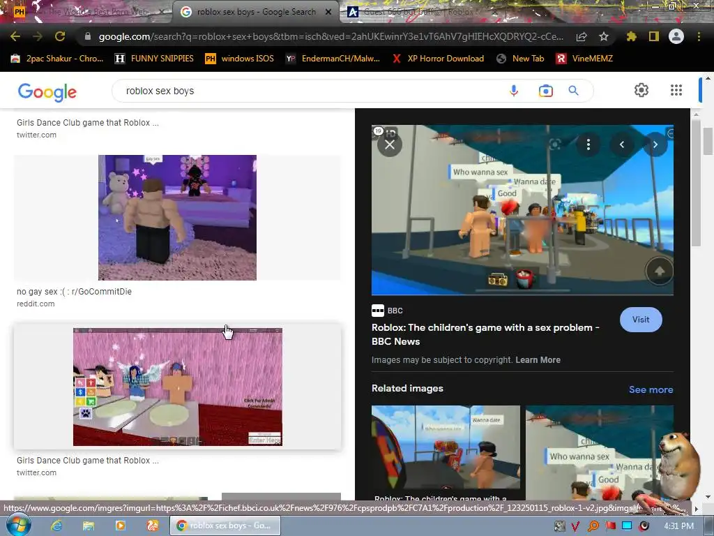
Task: Click the magnifier search button
Action: click(x=574, y=91)
